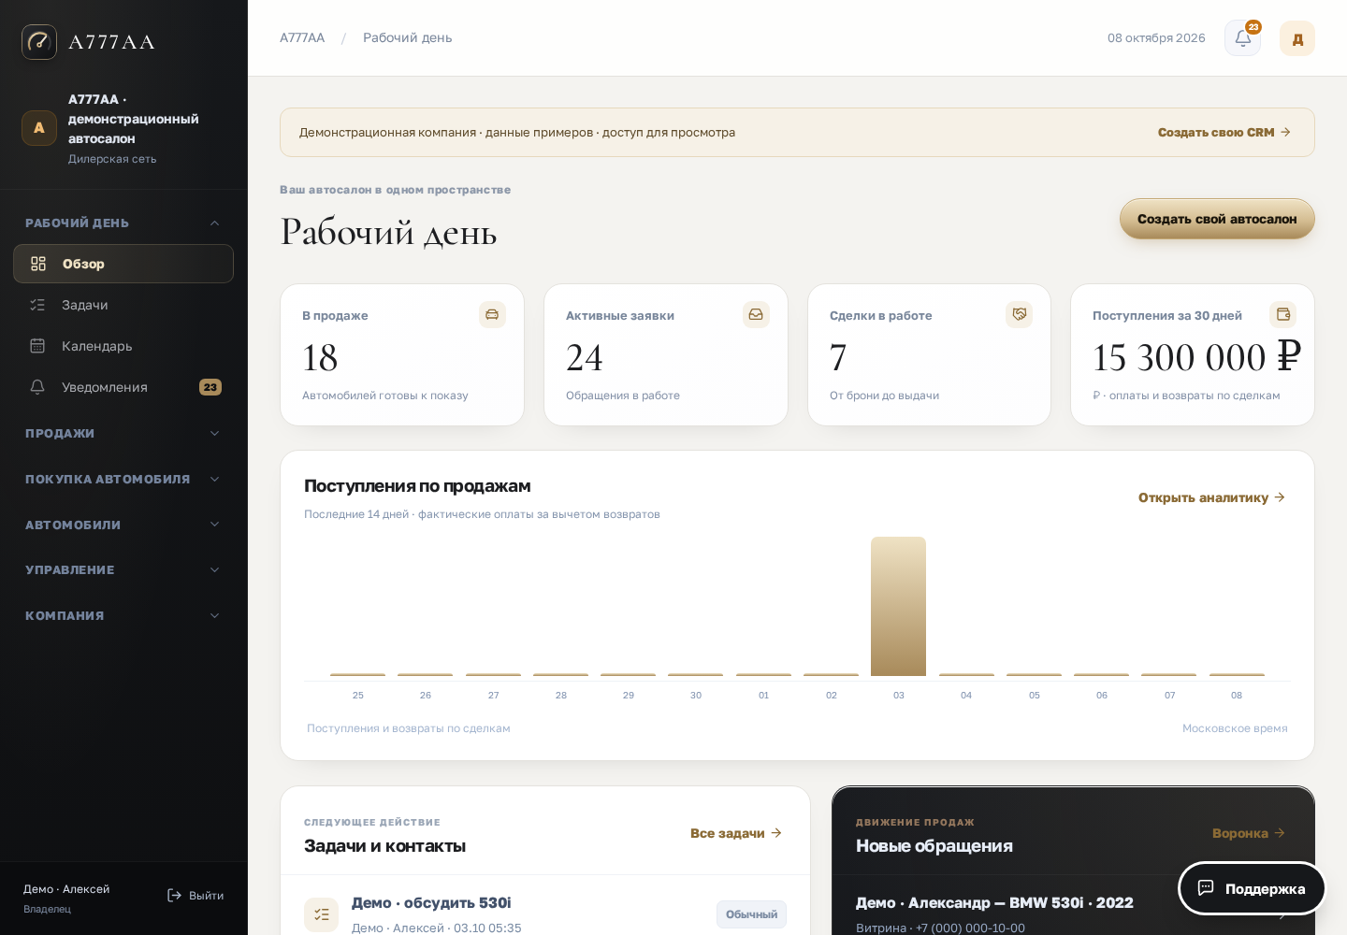The height and width of the screenshot is (935, 1347).
Task: Follow the Создать свою CRM link
Action: point(1224,133)
